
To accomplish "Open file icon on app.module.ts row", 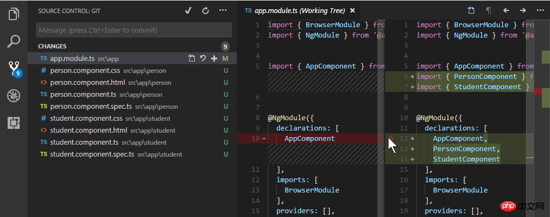I will pyautogui.click(x=192, y=58).
